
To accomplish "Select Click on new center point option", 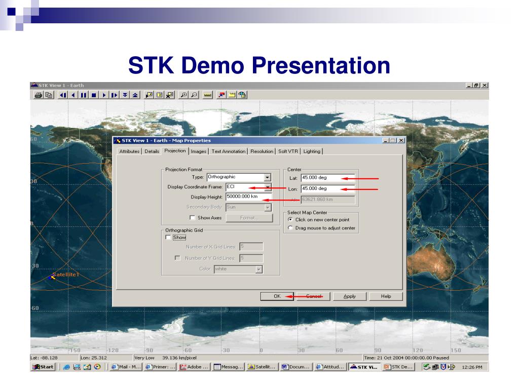I will click(290, 220).
